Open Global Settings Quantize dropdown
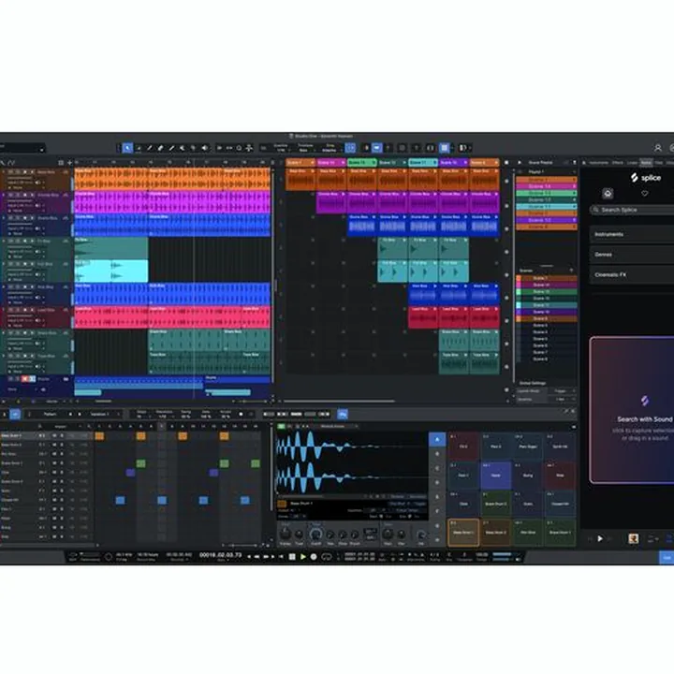 (562, 400)
